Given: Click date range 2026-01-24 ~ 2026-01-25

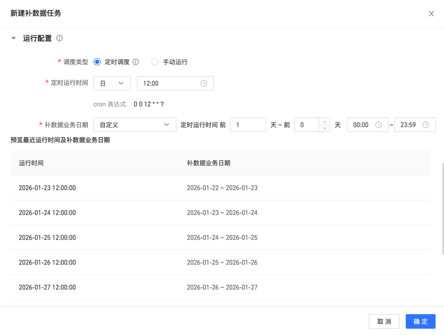Looking at the screenshot, I should coord(223,238).
